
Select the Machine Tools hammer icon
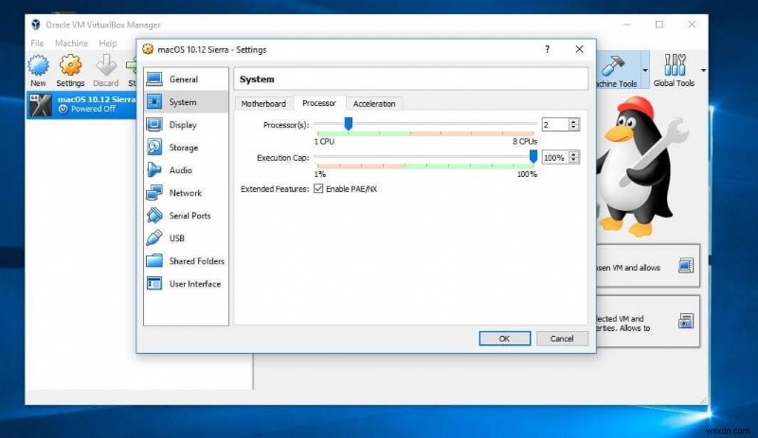pos(613,65)
